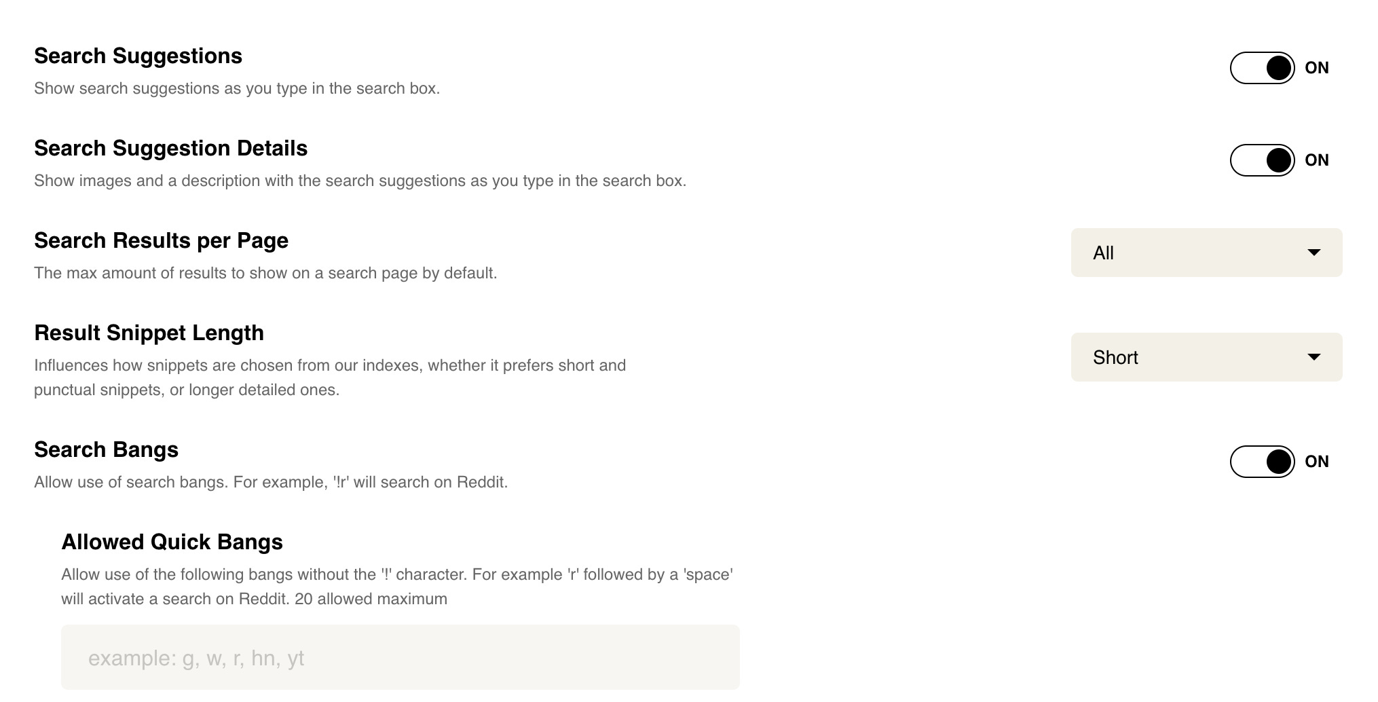Focus the Allowed Quick Bangs text field
Viewport: 1378px width, 702px height.
point(400,657)
